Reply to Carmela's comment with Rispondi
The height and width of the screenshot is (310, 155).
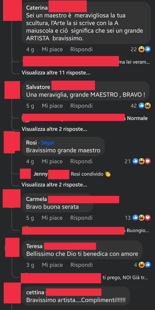click(81, 218)
